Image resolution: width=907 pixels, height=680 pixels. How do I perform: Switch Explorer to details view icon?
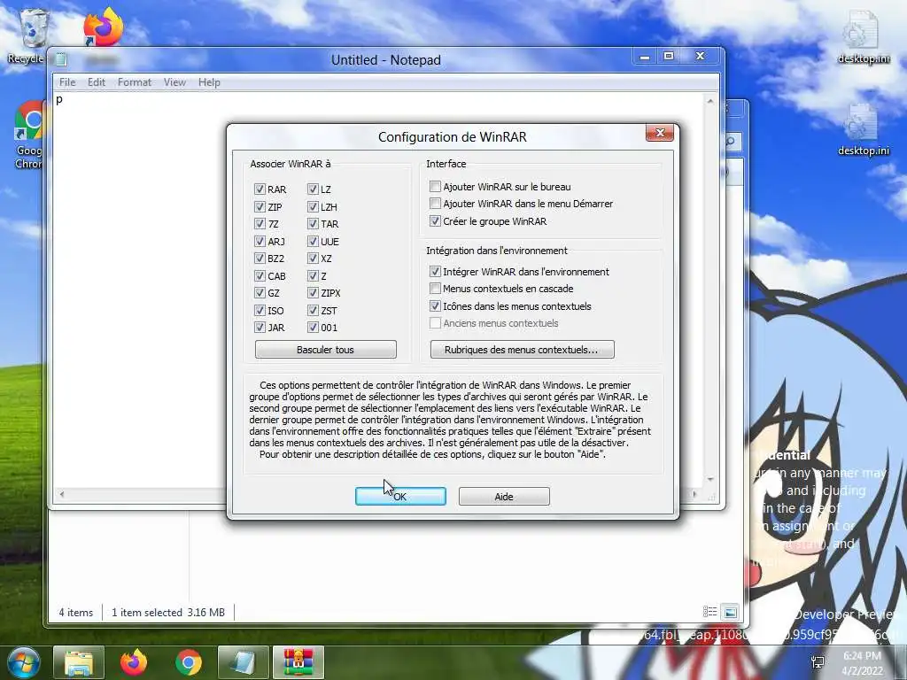click(709, 612)
